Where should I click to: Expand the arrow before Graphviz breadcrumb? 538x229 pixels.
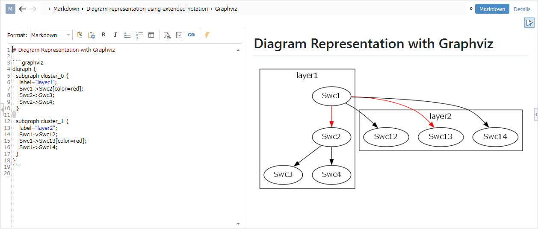click(x=211, y=9)
